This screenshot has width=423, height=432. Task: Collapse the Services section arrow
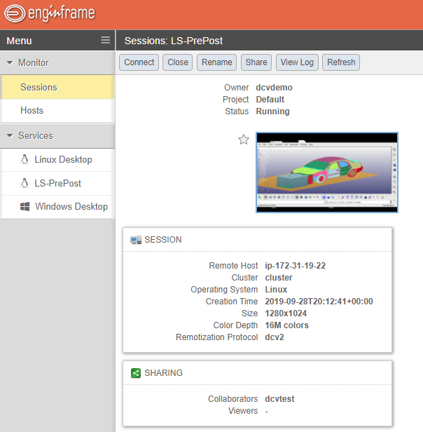point(10,135)
